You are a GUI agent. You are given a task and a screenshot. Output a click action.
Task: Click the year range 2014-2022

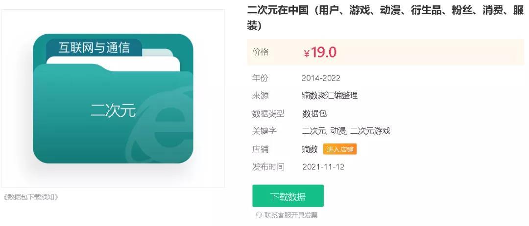[x=321, y=78]
